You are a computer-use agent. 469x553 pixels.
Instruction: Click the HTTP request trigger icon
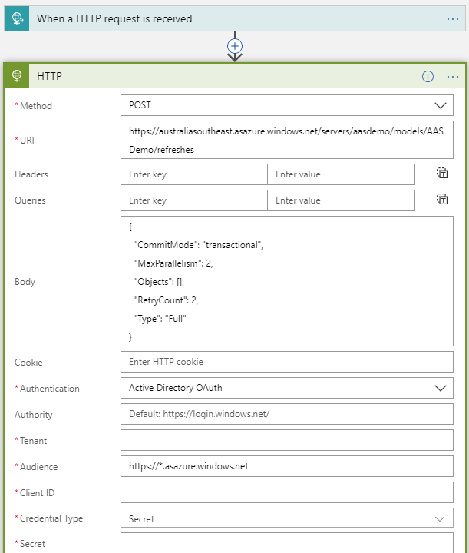[x=16, y=18]
